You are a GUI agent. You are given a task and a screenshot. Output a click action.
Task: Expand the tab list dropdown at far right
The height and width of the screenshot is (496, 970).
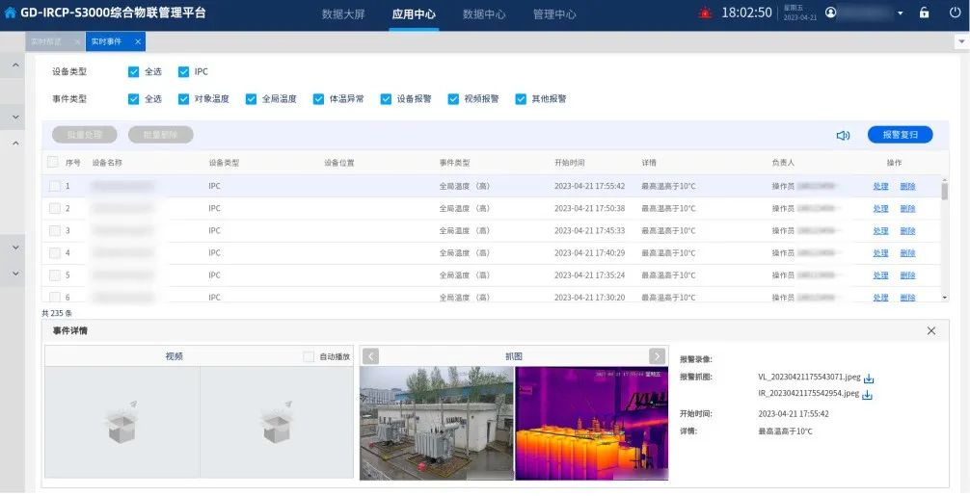(960, 42)
